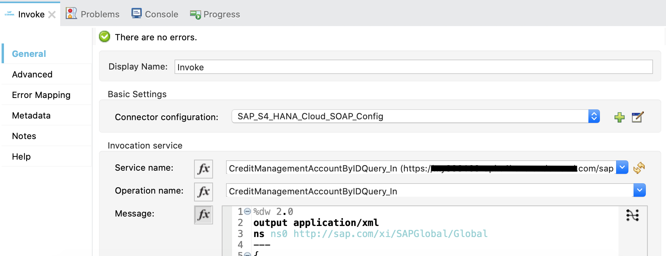Select the General section
The width and height of the screenshot is (666, 256).
tap(29, 54)
